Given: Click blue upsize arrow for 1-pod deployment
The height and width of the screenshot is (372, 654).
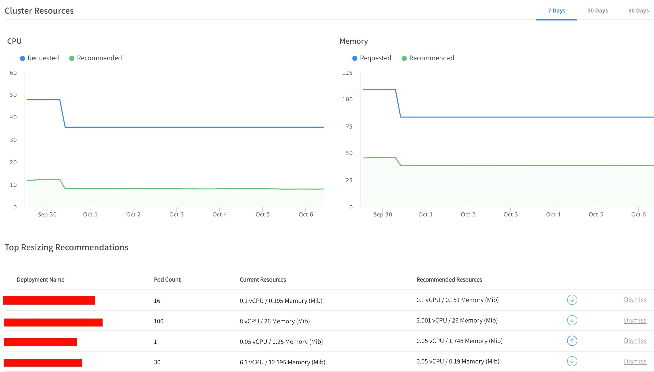Looking at the screenshot, I should click(x=572, y=341).
